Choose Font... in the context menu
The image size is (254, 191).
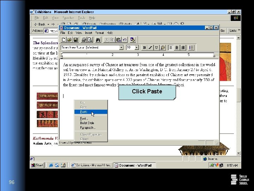pyautogui.click(x=91, y=118)
